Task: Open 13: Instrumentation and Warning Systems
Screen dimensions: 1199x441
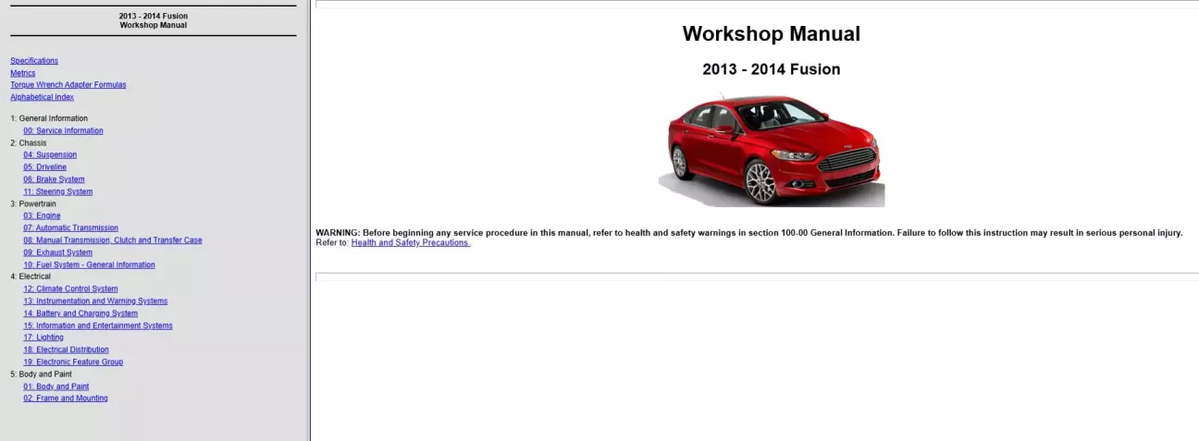Action: pyautogui.click(x=95, y=301)
